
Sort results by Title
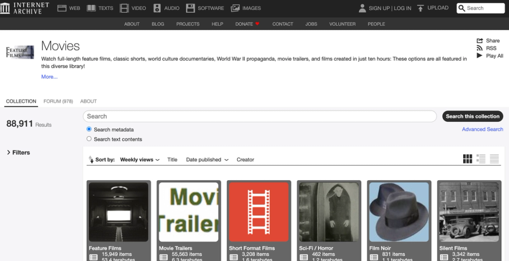[x=172, y=159]
